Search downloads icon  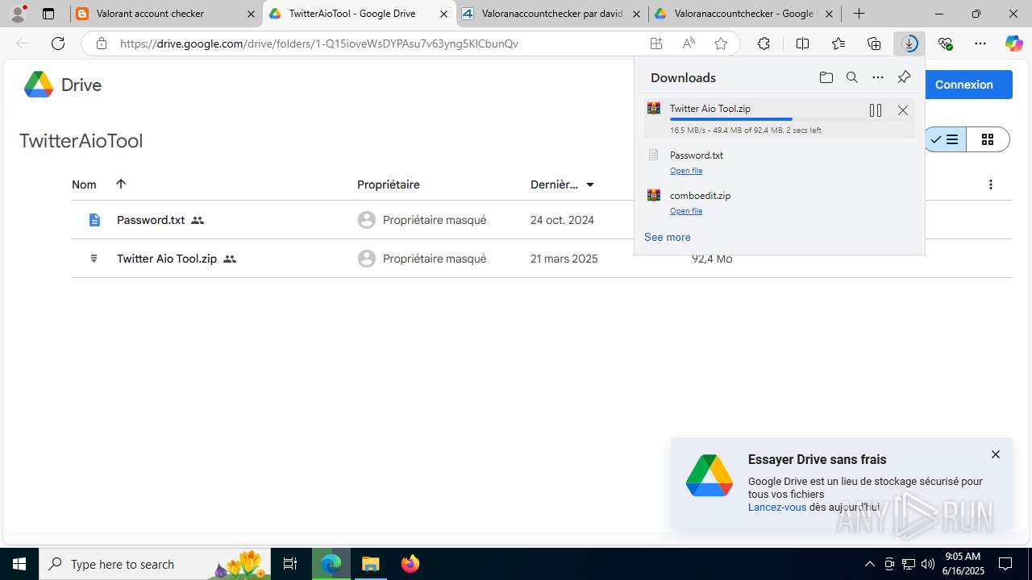click(851, 77)
